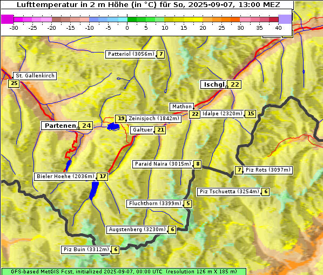
Task: Click the legend tick label -30
Action: click(x=14, y=28)
